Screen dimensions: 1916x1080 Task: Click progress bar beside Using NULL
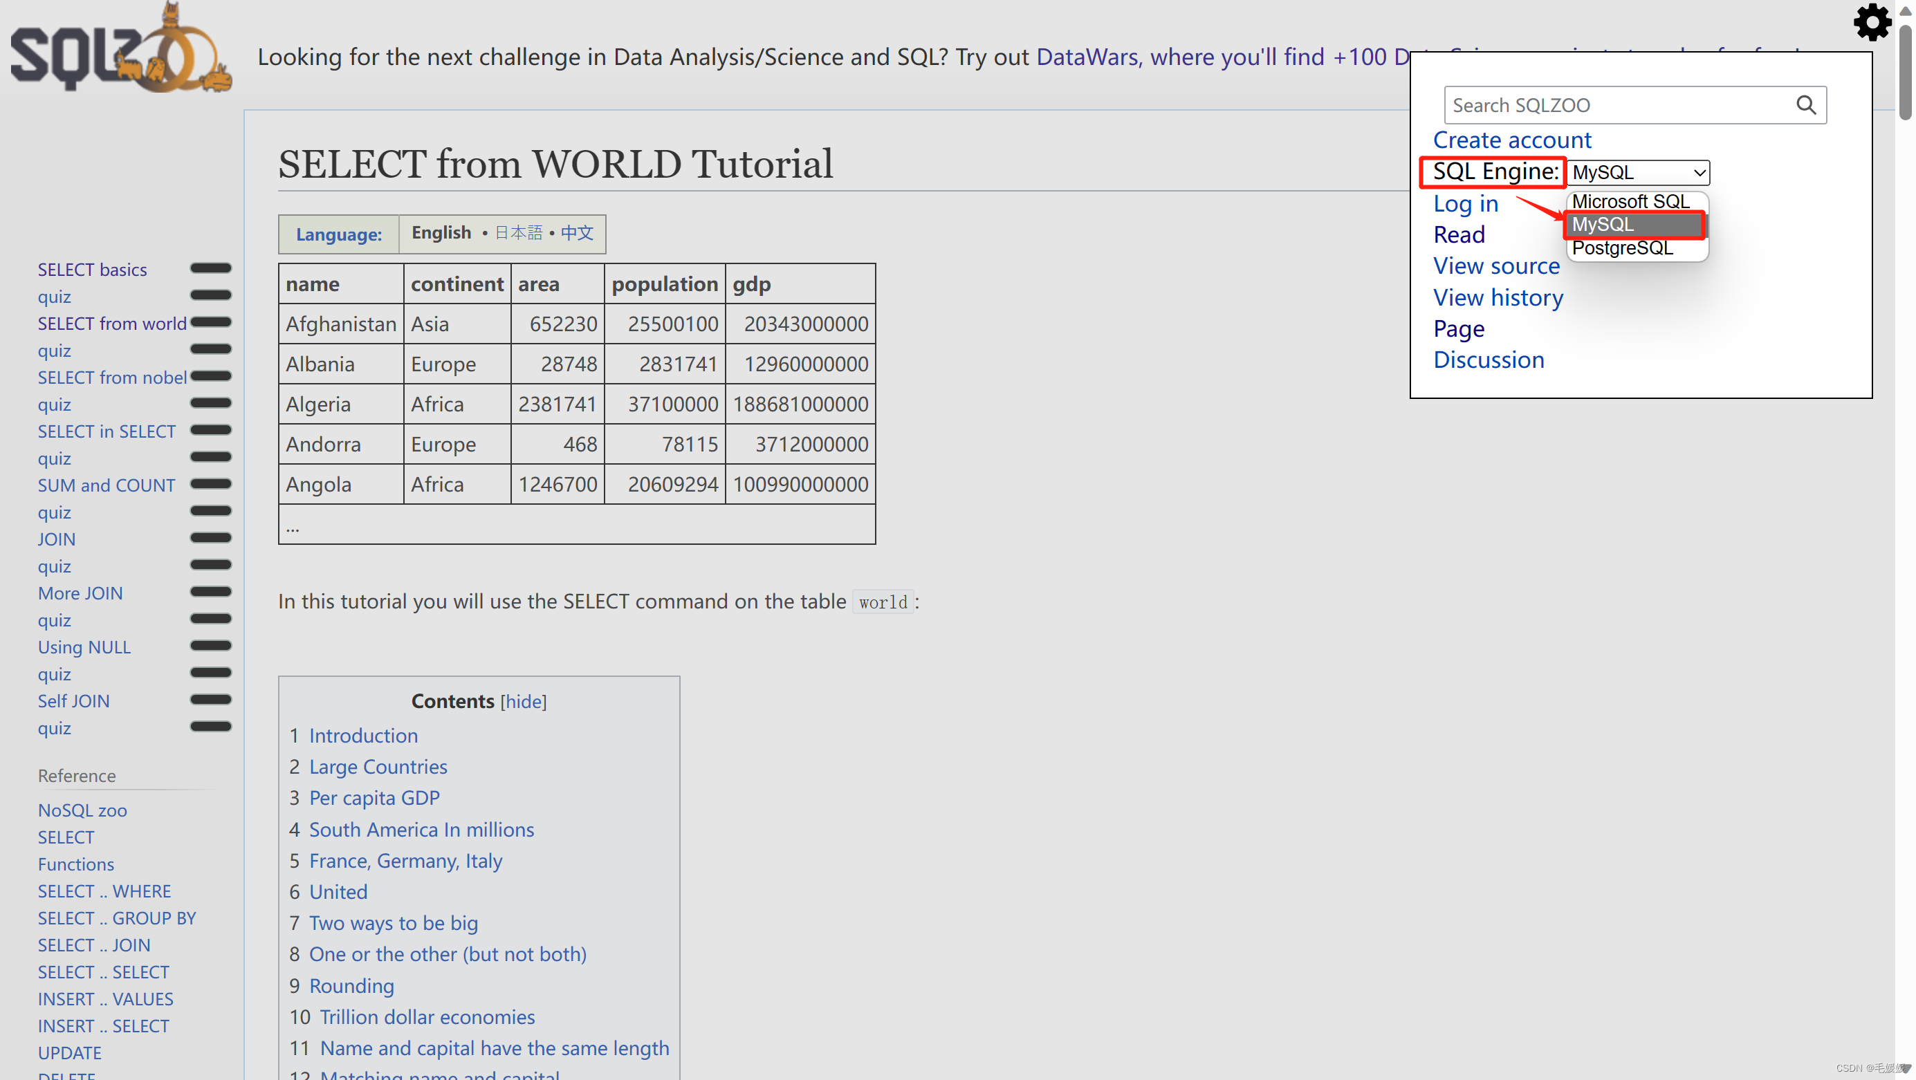point(210,646)
